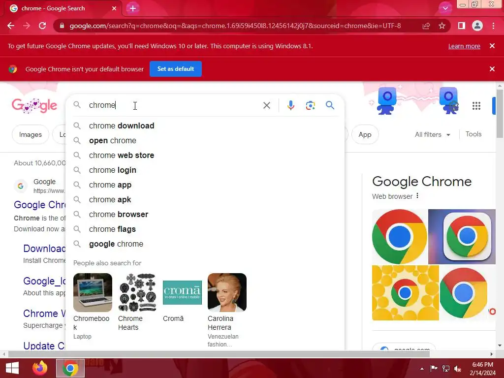Open the side panel icon
Viewport: 504px width, 378px height.
click(462, 26)
